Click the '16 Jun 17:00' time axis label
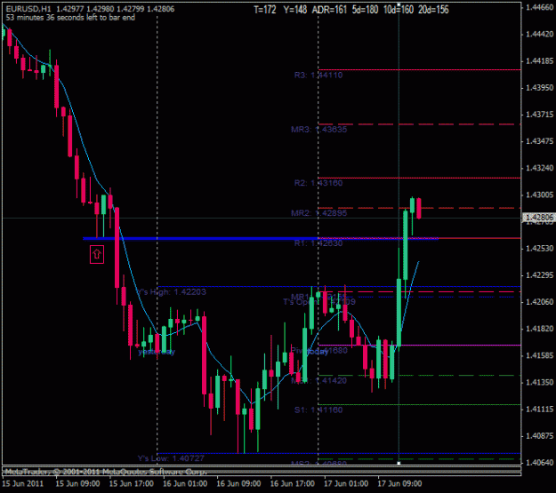 (292, 483)
